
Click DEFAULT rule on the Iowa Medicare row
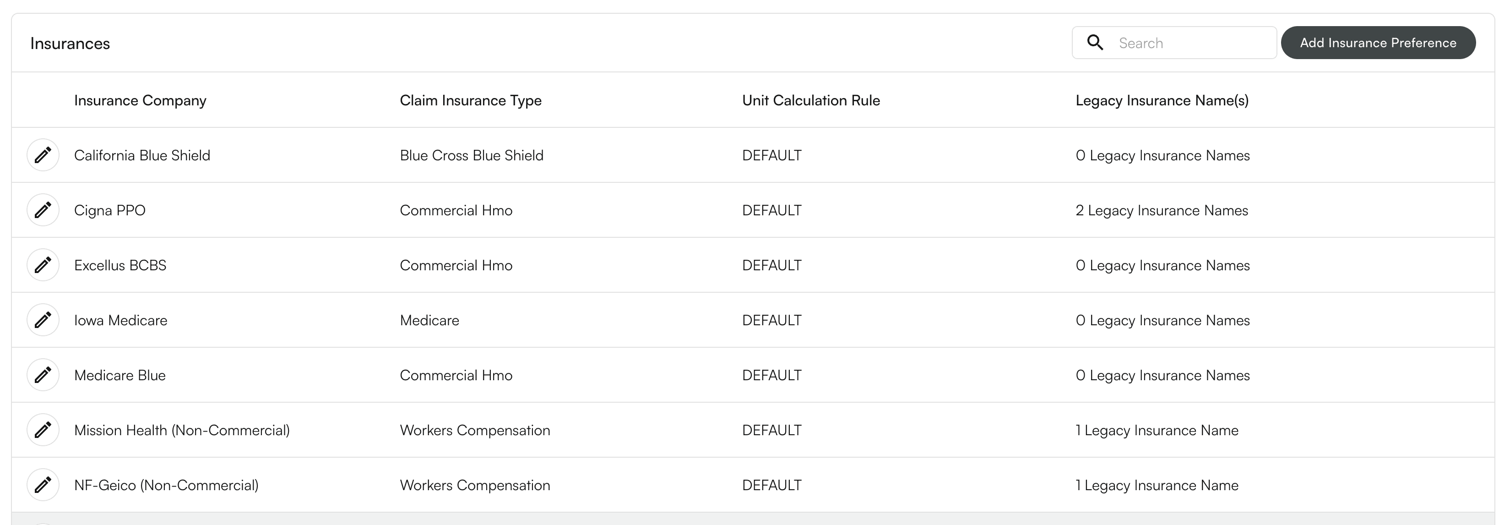[771, 320]
